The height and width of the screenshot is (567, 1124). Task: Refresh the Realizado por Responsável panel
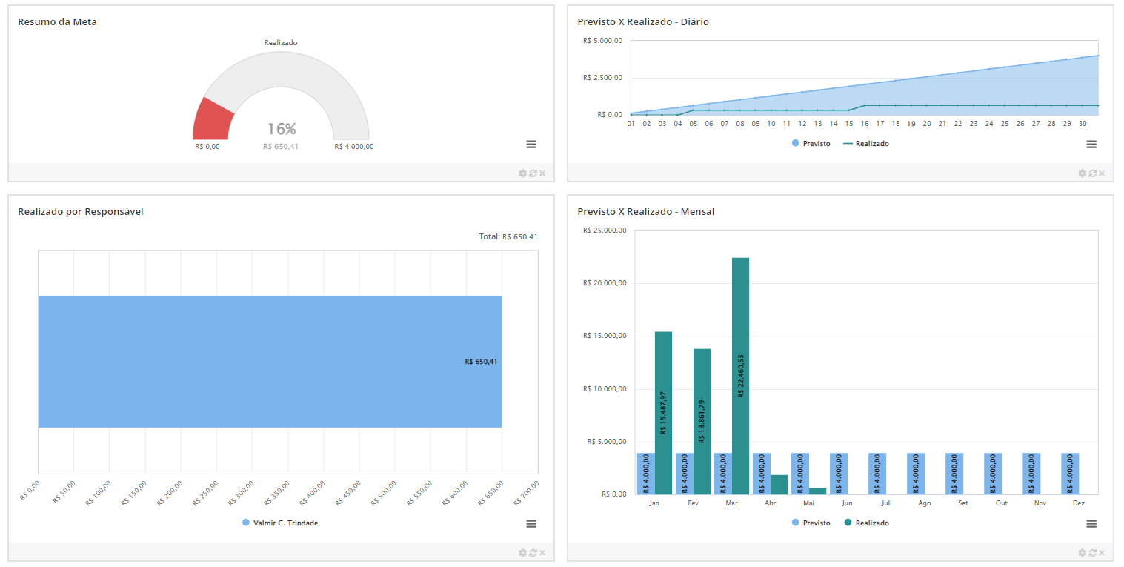click(533, 553)
